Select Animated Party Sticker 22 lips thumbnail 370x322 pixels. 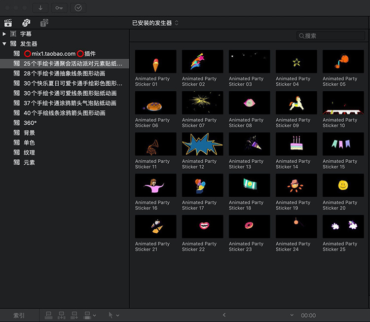(202, 226)
